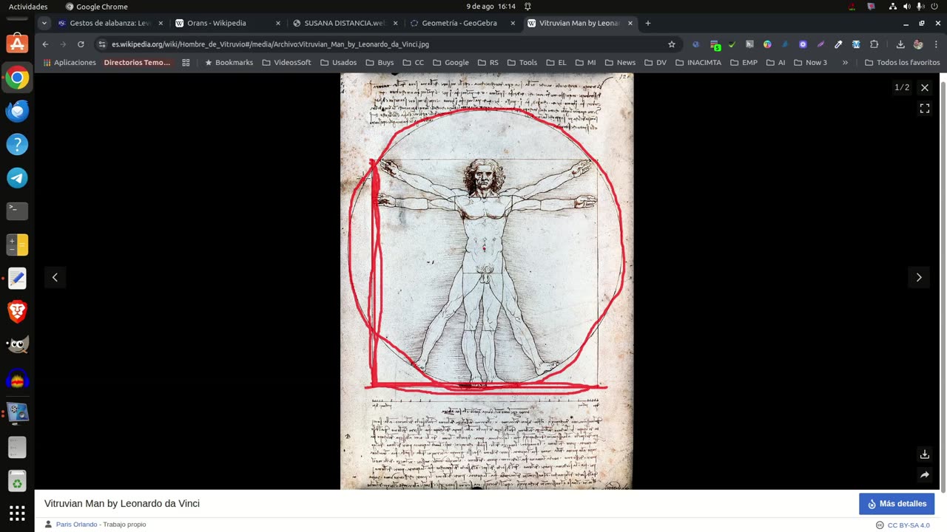Screen dimensions: 947x532
Task: Open the green checkmark extension
Action: (x=732, y=44)
